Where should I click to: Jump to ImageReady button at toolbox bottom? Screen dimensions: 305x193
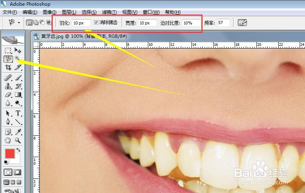13,191
